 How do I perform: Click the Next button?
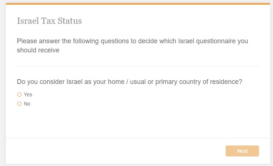pyautogui.click(x=242, y=151)
